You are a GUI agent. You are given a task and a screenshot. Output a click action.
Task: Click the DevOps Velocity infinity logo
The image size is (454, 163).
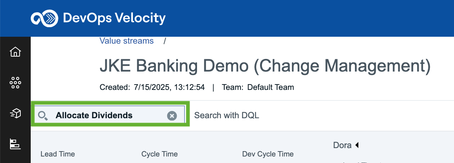[44, 18]
